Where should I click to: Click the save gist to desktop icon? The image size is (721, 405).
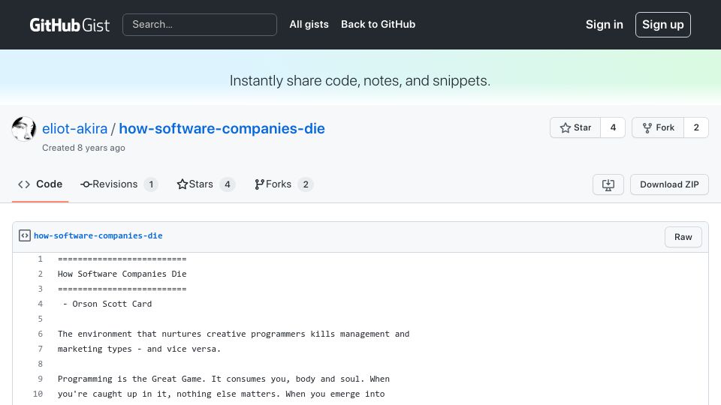click(608, 184)
